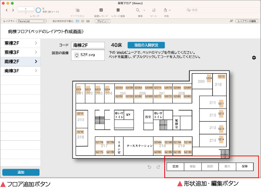
Task: Select bed marker S215 on map
Action: pos(80,114)
